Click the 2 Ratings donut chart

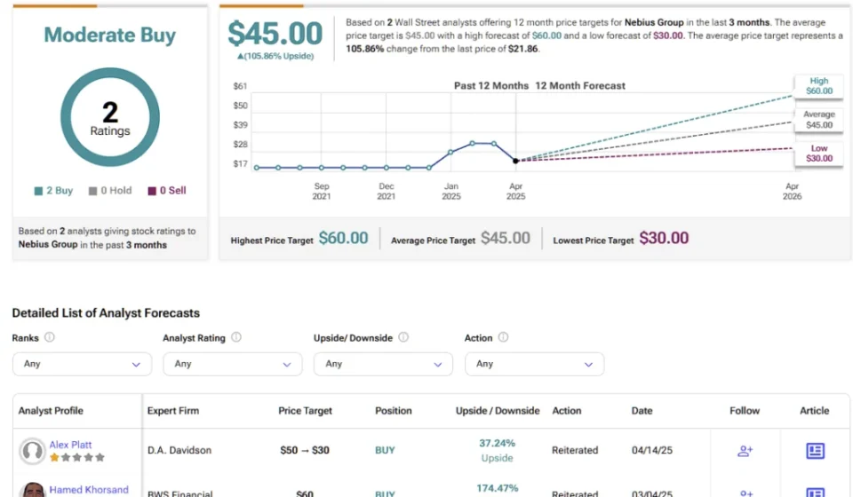tap(110, 117)
